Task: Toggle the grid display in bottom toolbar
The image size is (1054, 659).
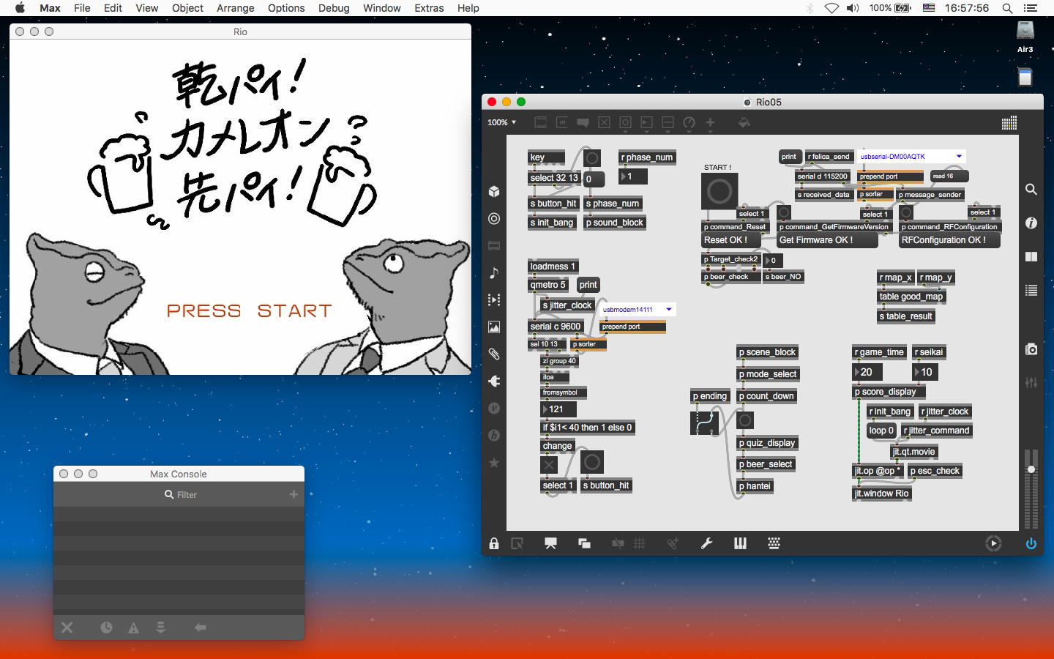Action: [639, 543]
